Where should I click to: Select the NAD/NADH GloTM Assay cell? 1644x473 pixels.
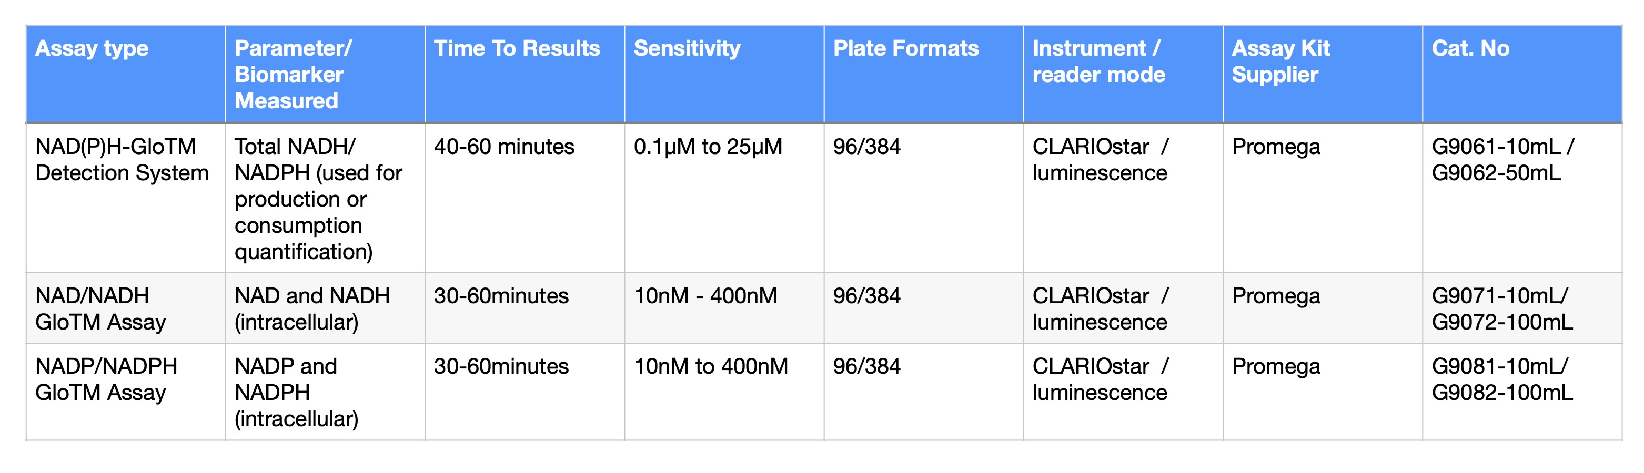(100, 309)
